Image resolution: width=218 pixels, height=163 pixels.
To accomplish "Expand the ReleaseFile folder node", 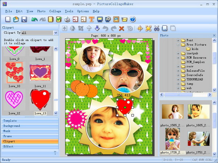I will [178, 71].
